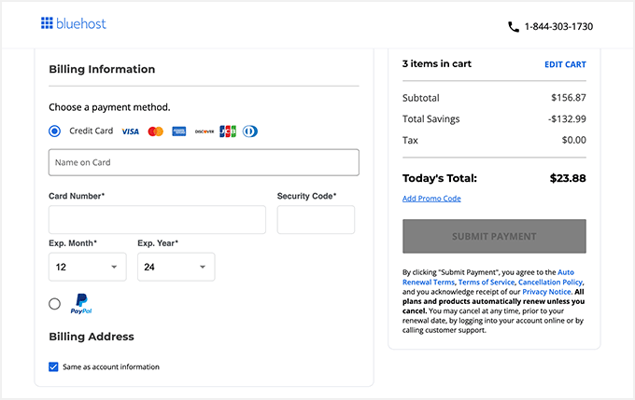Click the Diners Club card icon
The width and height of the screenshot is (635, 400).
(249, 131)
